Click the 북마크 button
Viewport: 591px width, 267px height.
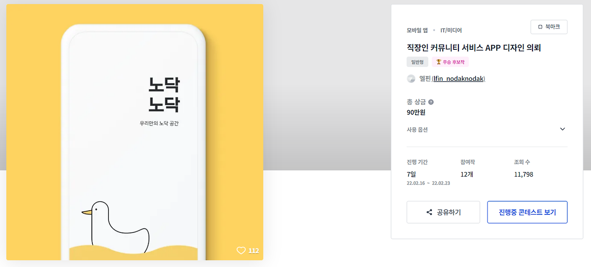[549, 27]
